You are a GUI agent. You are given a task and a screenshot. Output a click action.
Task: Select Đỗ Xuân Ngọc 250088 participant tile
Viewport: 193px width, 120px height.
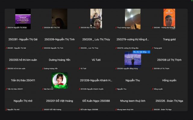pos(96,101)
